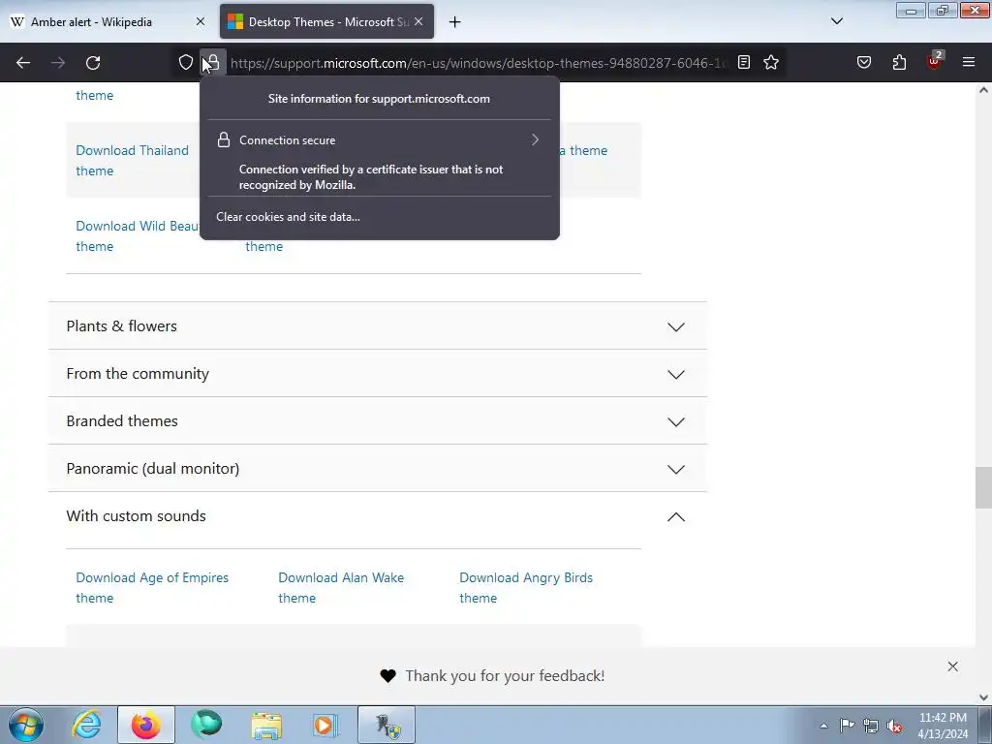The width and height of the screenshot is (992, 744).
Task: Expand the From the community section
Action: (x=377, y=373)
